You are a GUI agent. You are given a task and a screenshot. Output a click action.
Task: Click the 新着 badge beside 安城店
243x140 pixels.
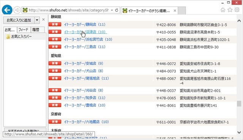[x=55, y=63]
